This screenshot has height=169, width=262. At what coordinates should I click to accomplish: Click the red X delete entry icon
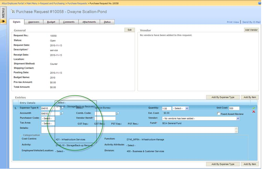coord(254,112)
